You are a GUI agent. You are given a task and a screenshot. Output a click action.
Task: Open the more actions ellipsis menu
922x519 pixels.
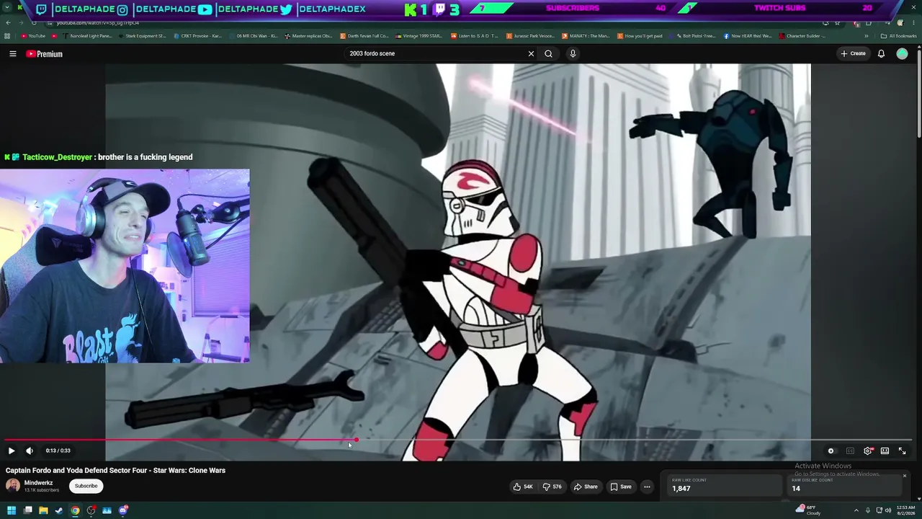click(647, 487)
